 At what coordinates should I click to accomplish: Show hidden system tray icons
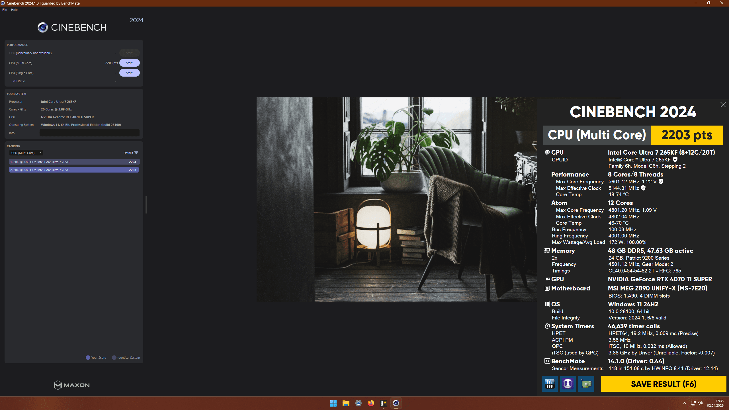684,403
